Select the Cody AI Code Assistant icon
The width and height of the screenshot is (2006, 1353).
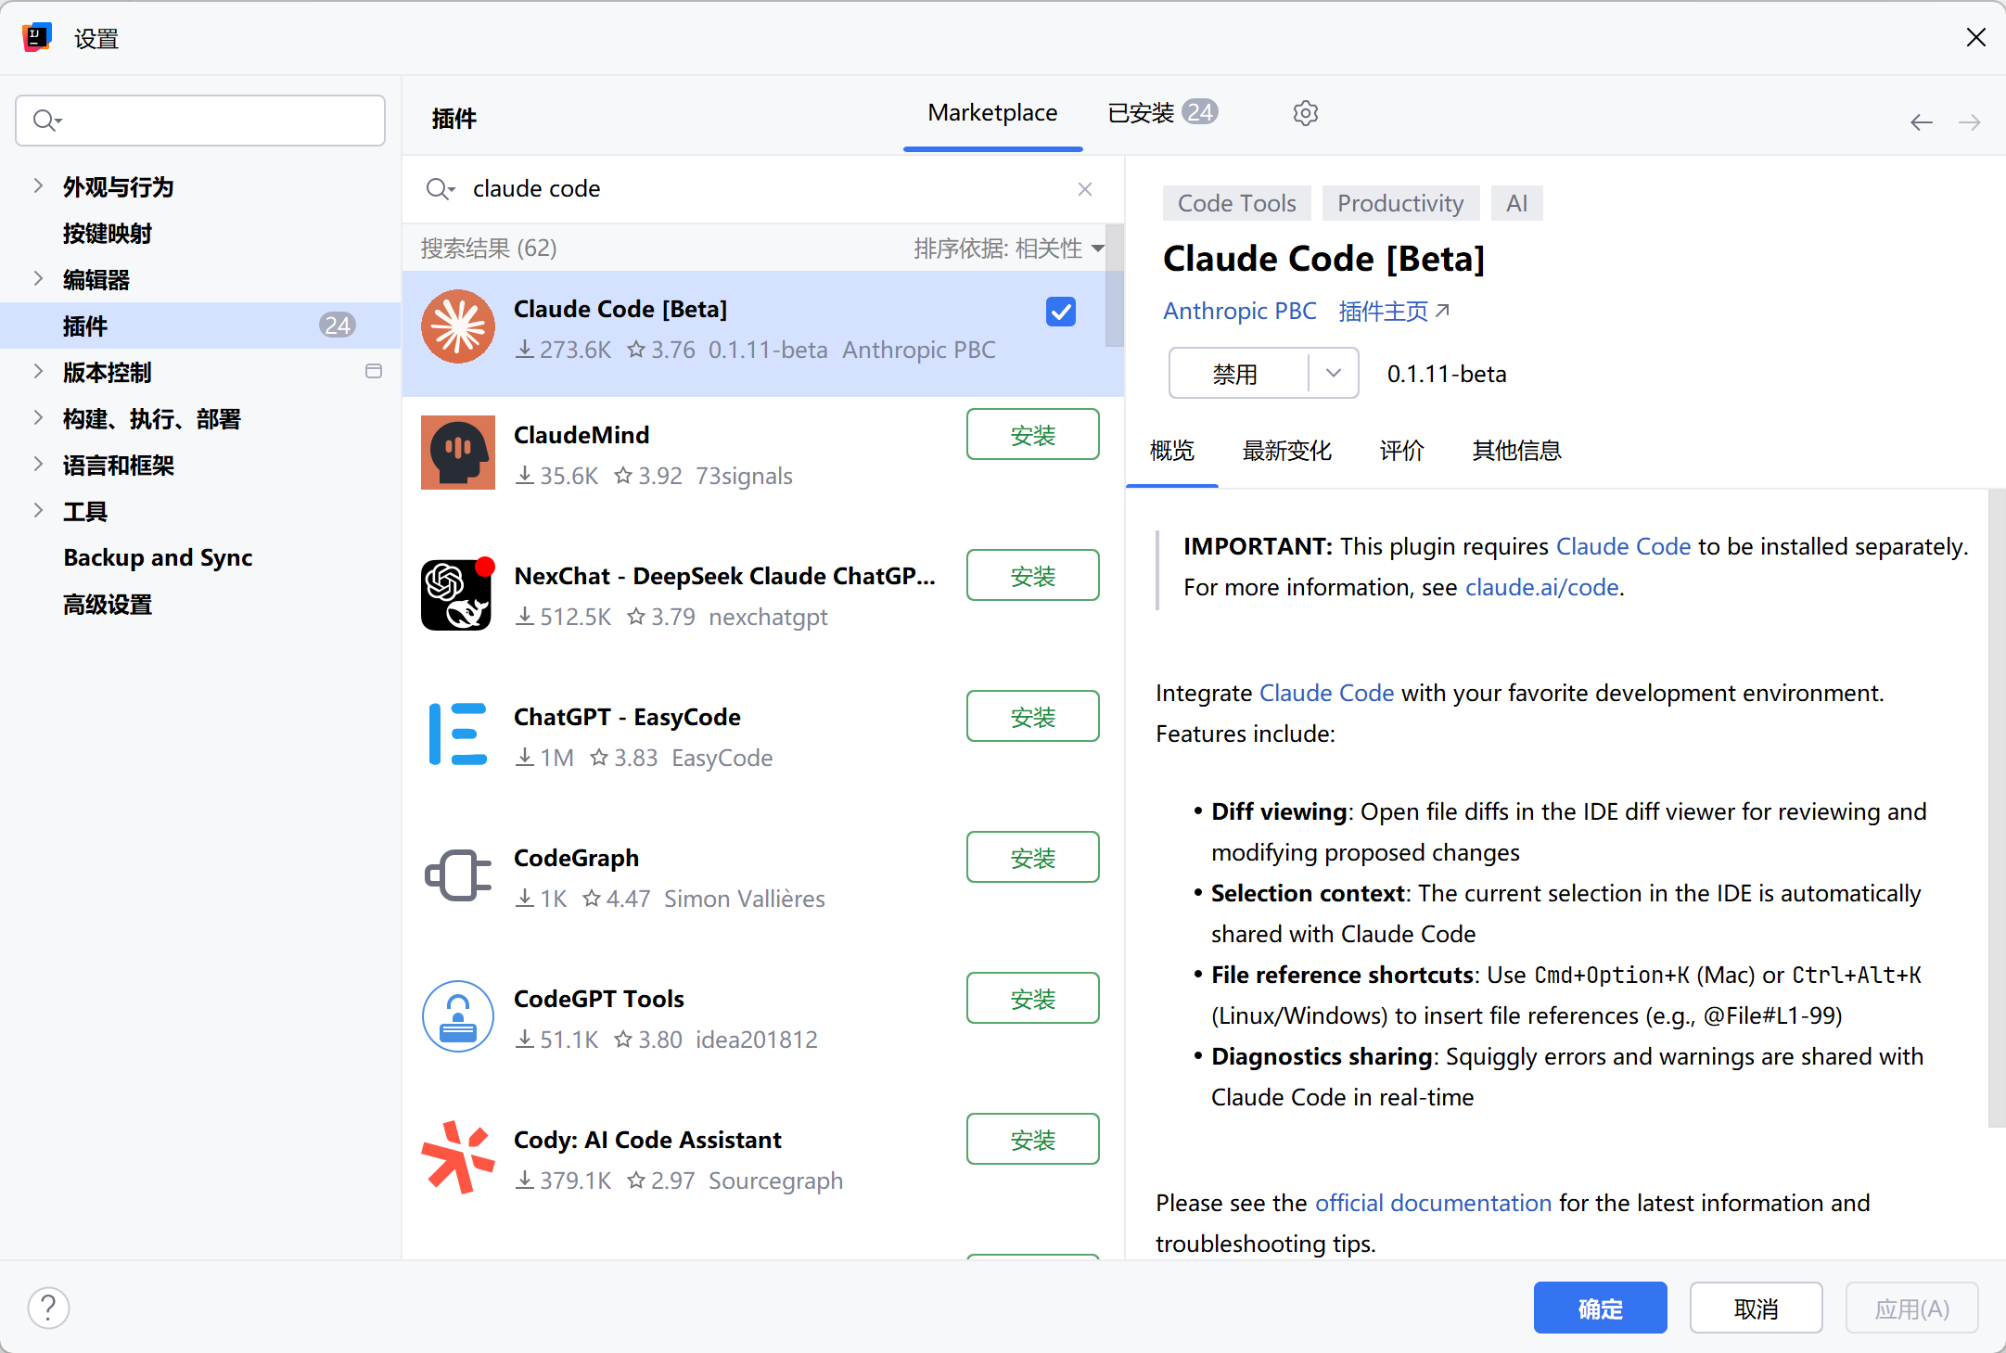[x=457, y=1157]
